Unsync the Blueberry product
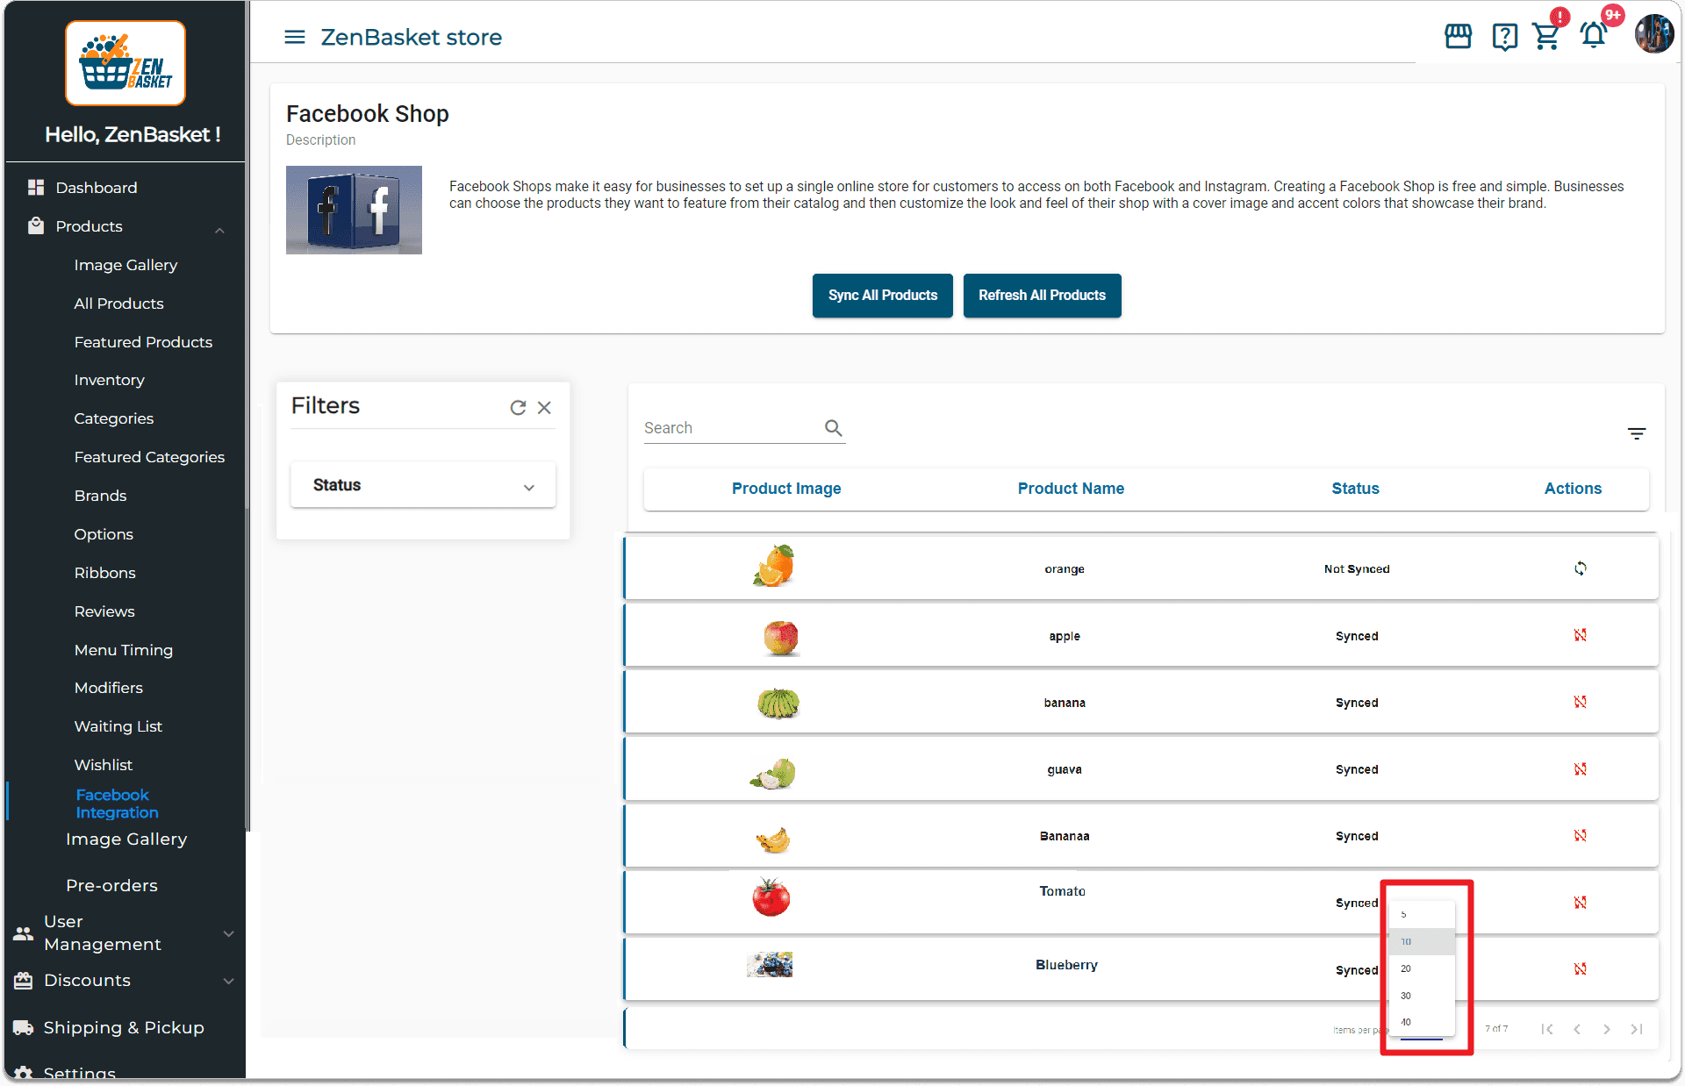Screen dimensions: 1685x1086 click(x=1580, y=969)
